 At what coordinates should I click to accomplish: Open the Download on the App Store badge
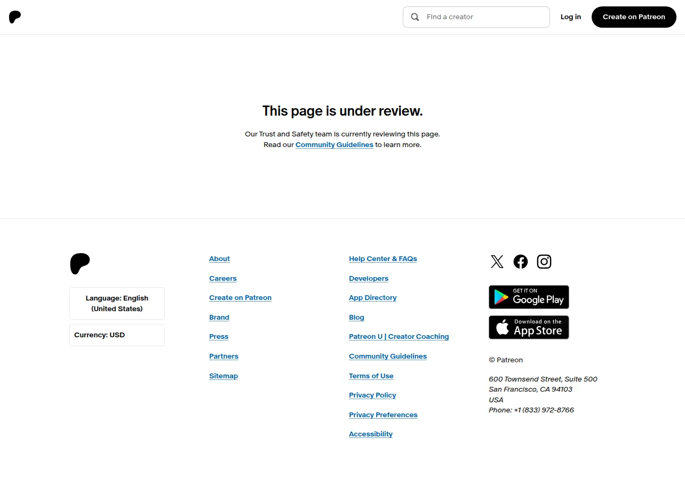tap(529, 327)
